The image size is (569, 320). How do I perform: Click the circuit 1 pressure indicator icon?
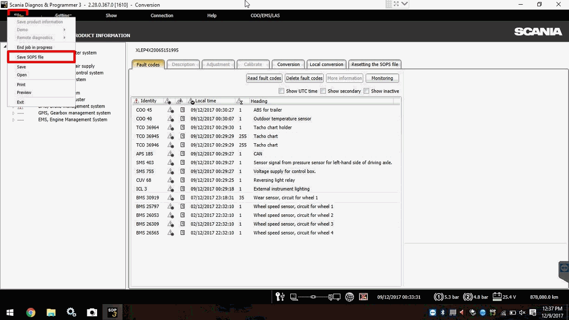pyautogui.click(x=438, y=297)
